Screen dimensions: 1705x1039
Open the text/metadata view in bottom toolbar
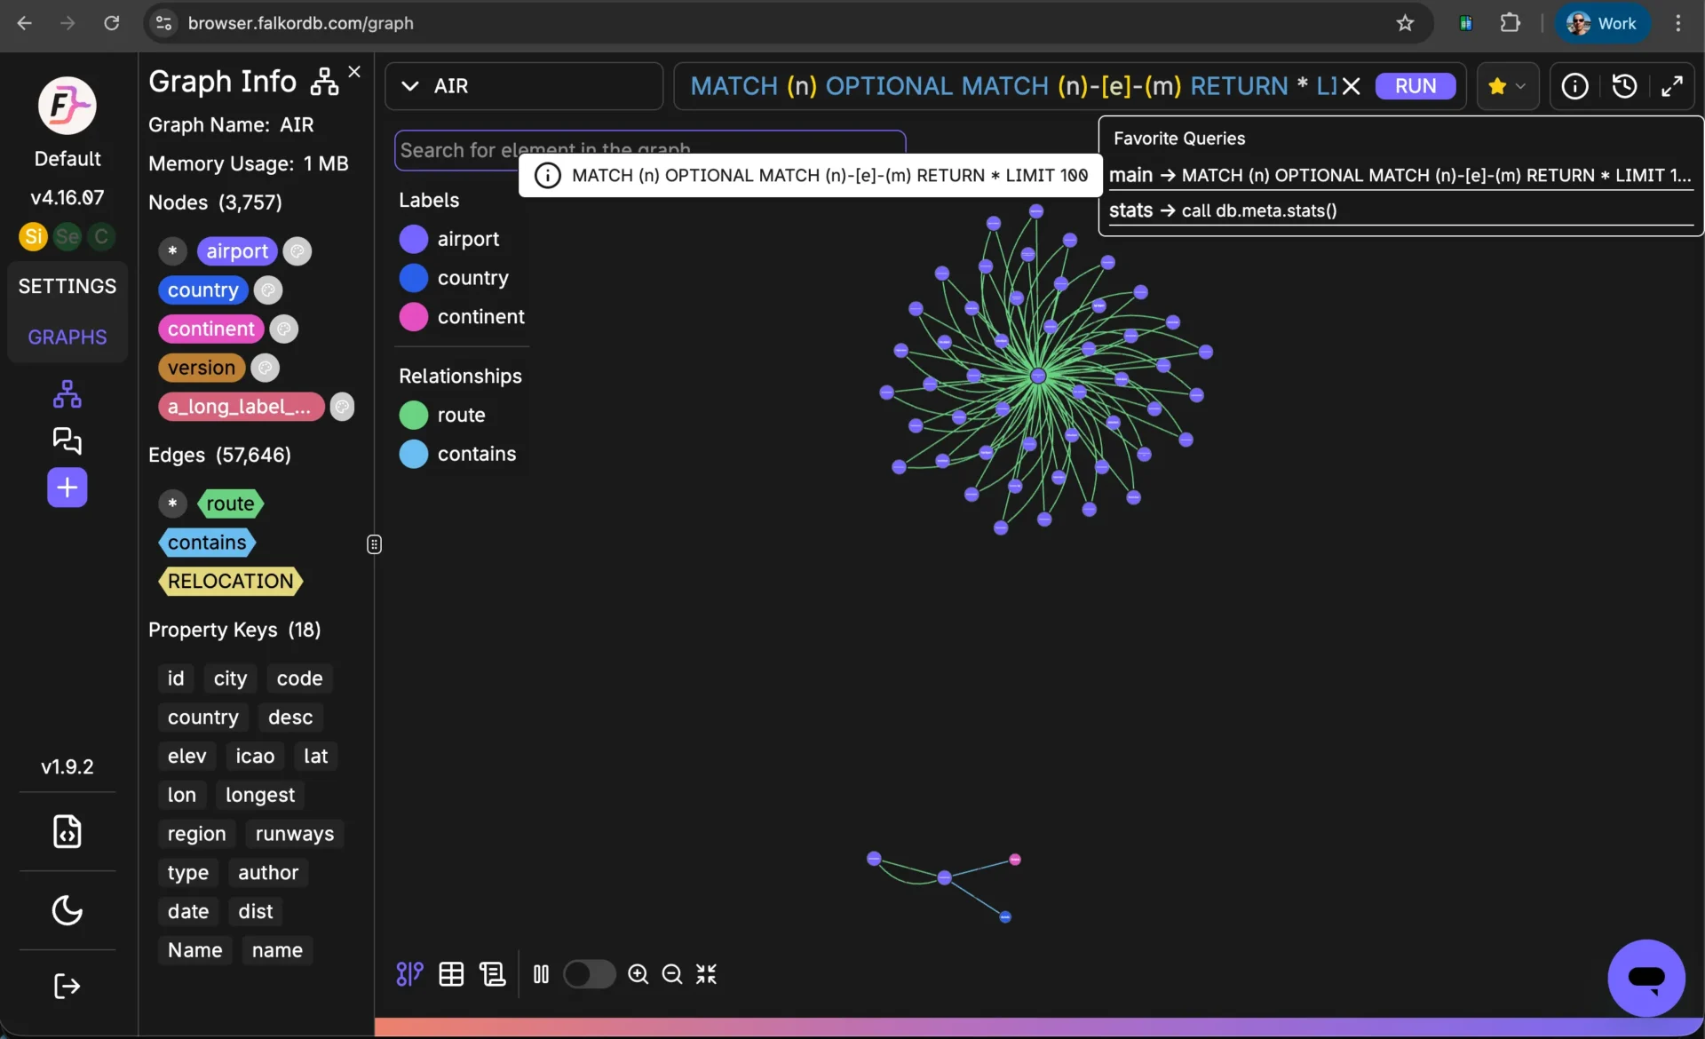[494, 974]
